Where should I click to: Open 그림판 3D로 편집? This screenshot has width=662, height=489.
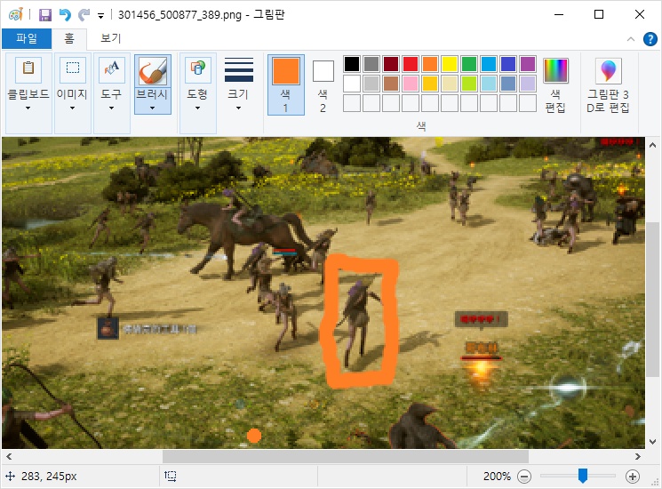pos(608,84)
